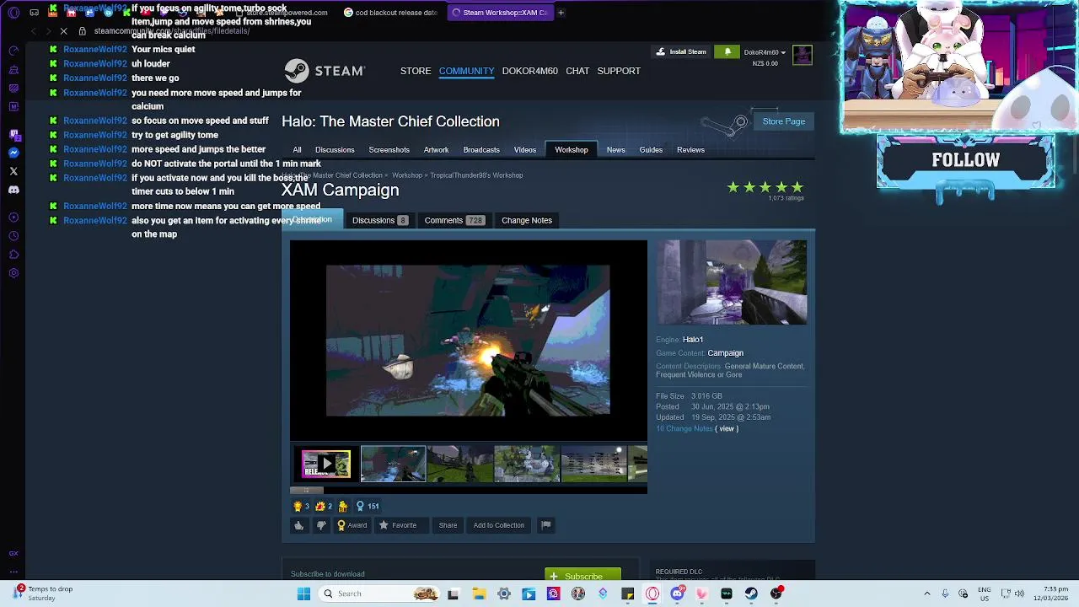Click the thumbnail strip scrollbar handle

[307, 489]
